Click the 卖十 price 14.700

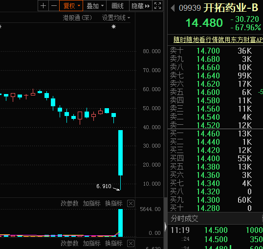pyautogui.click(x=208, y=51)
